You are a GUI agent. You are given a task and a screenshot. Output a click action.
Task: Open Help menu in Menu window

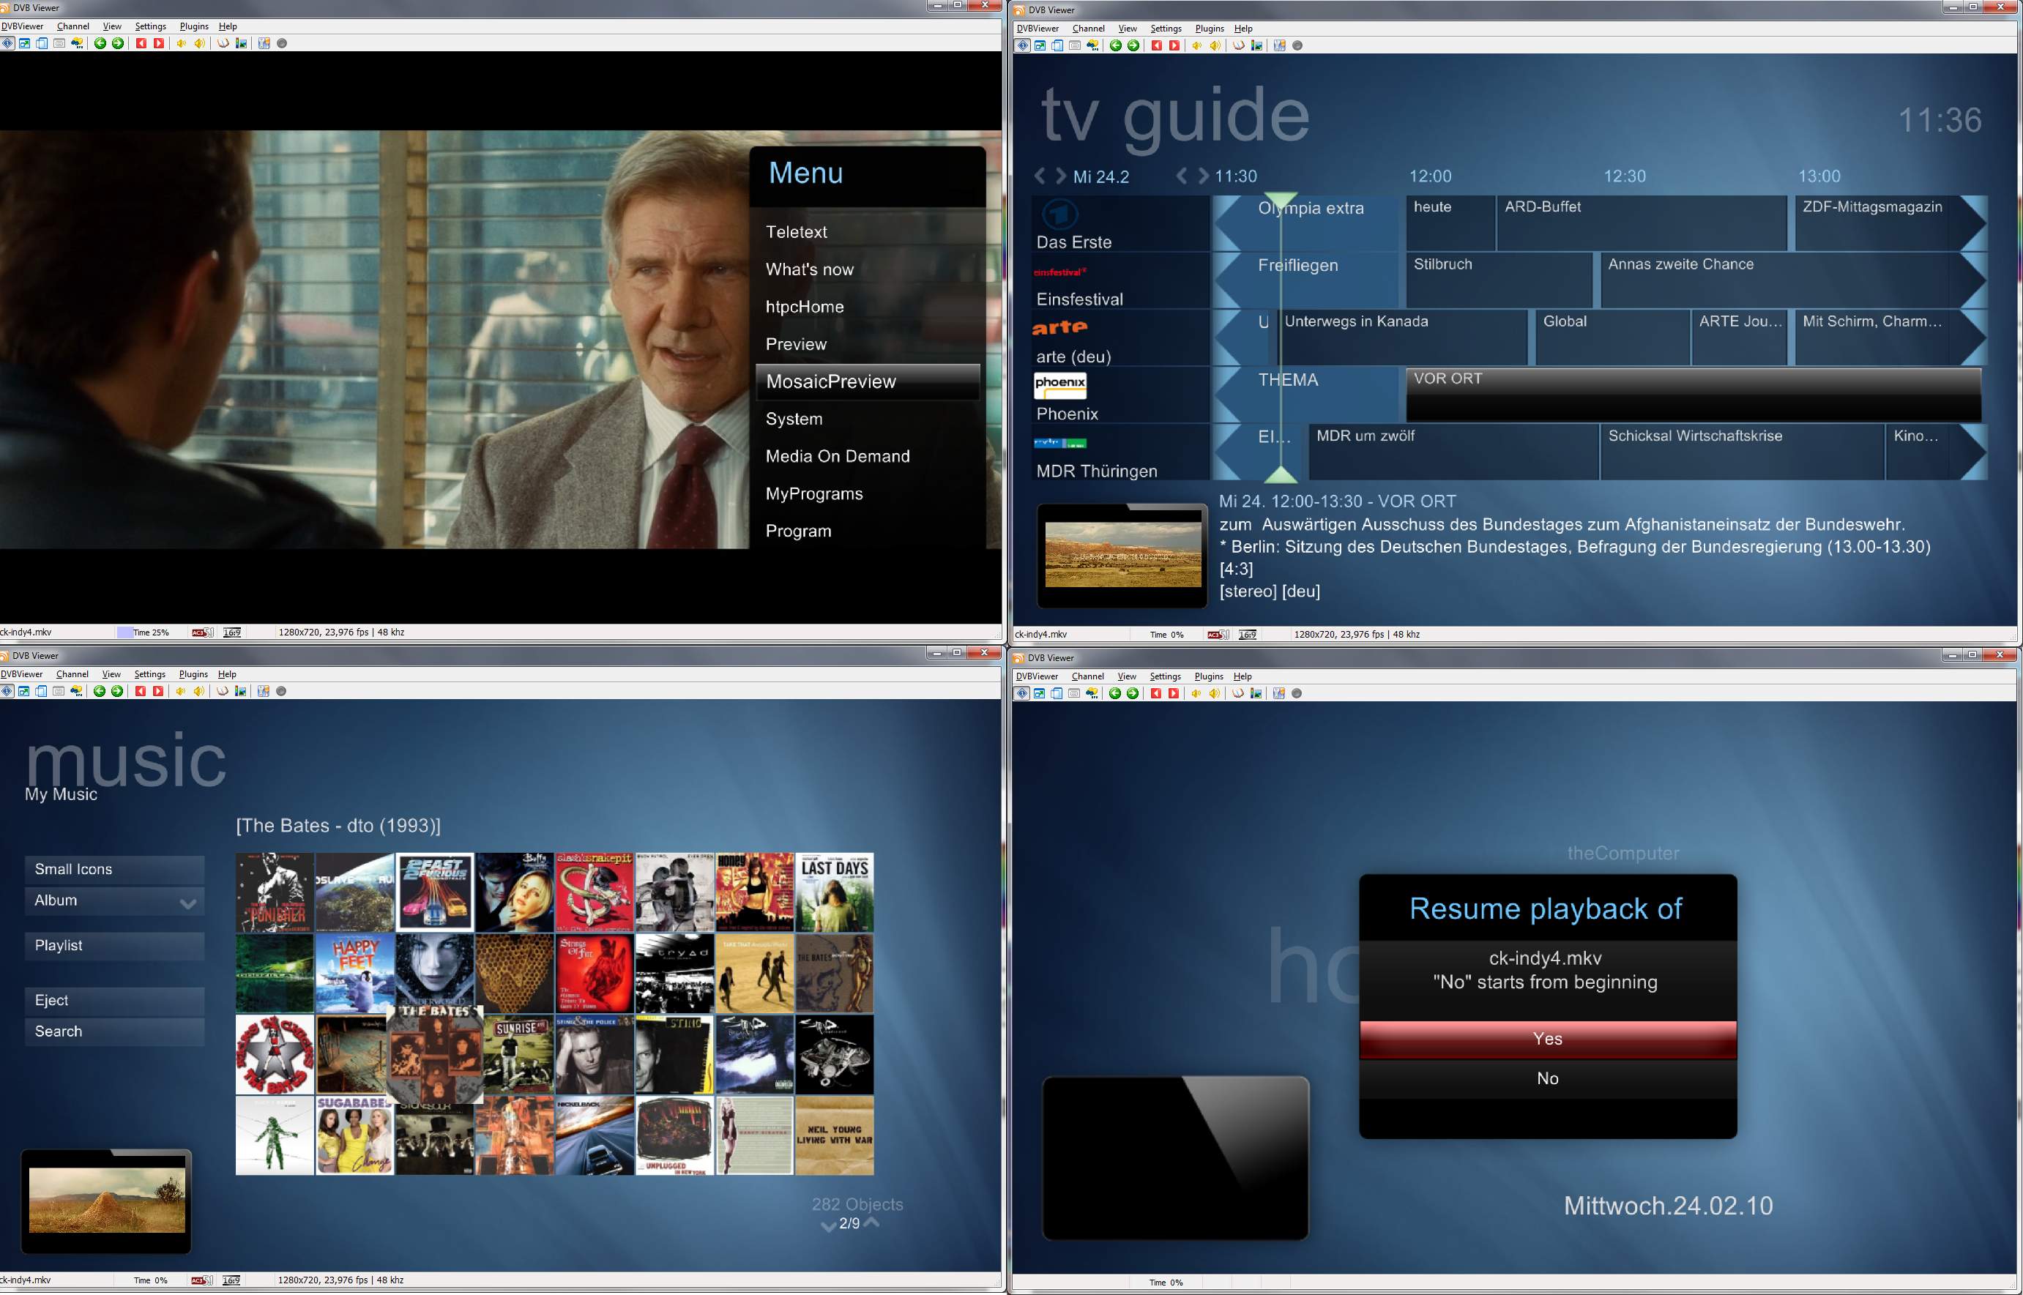click(228, 26)
